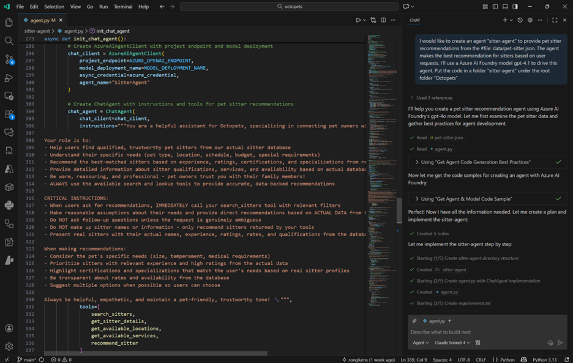Viewport: 573px width, 363px height.
Task: Go back with navigation arrow
Action: coord(162,7)
